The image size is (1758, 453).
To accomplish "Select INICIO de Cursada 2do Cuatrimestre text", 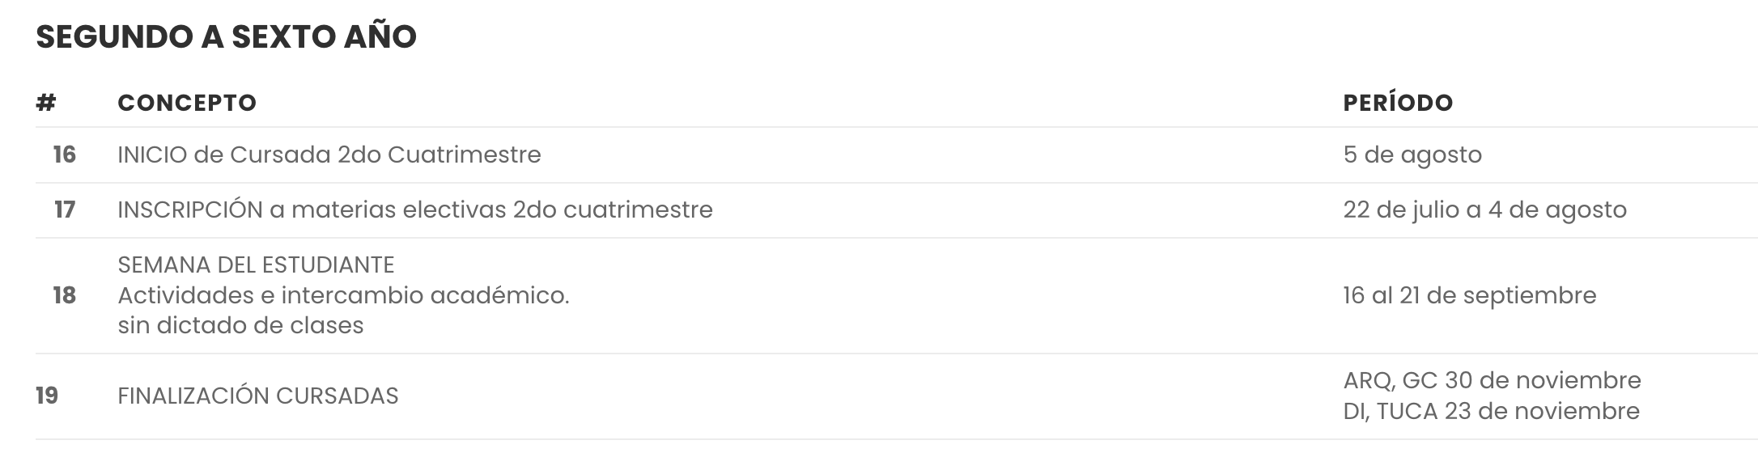I will tap(329, 155).
